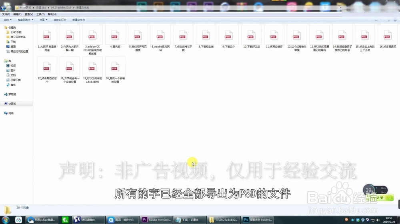Screen dimensions: 400x224
Task: Open the 包含到库中 dropdown
Action: pyautogui.click(x=25, y=20)
